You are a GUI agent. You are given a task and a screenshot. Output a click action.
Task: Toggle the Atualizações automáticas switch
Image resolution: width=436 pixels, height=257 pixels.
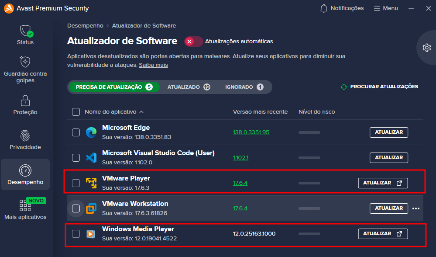point(193,42)
